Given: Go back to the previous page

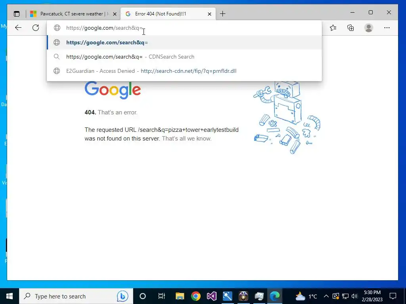Looking at the screenshot, I should (x=18, y=28).
